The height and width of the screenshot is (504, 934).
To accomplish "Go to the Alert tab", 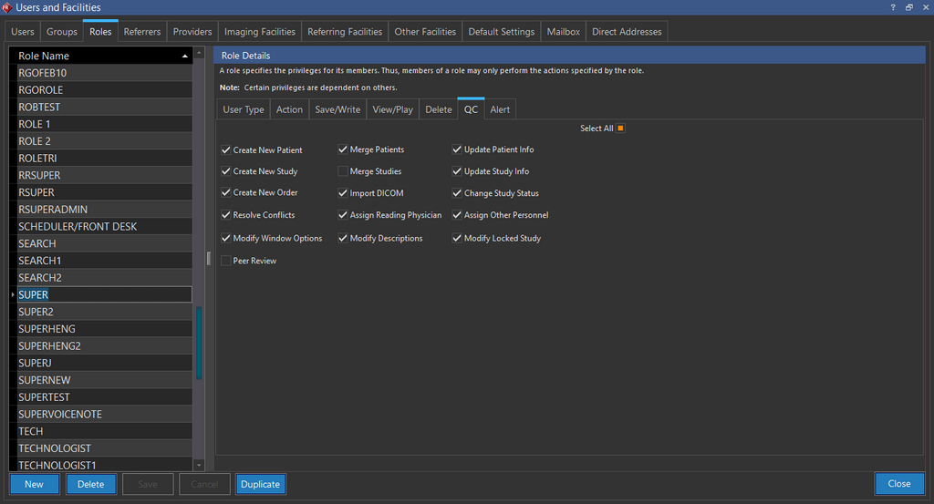I will click(x=500, y=109).
